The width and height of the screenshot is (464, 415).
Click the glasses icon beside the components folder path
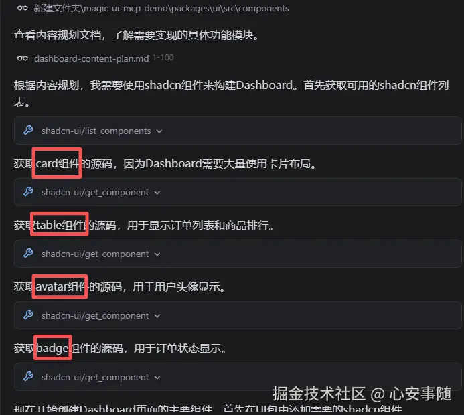coord(23,8)
